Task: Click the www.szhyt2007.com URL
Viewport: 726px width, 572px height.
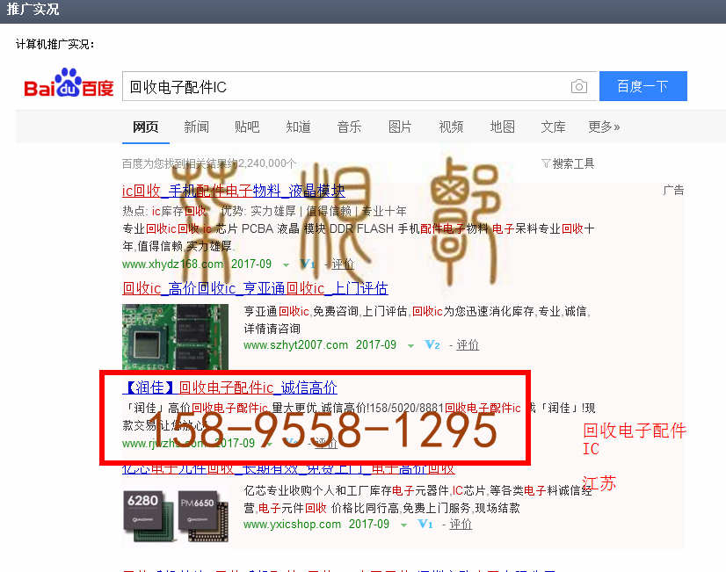Action: coord(296,344)
